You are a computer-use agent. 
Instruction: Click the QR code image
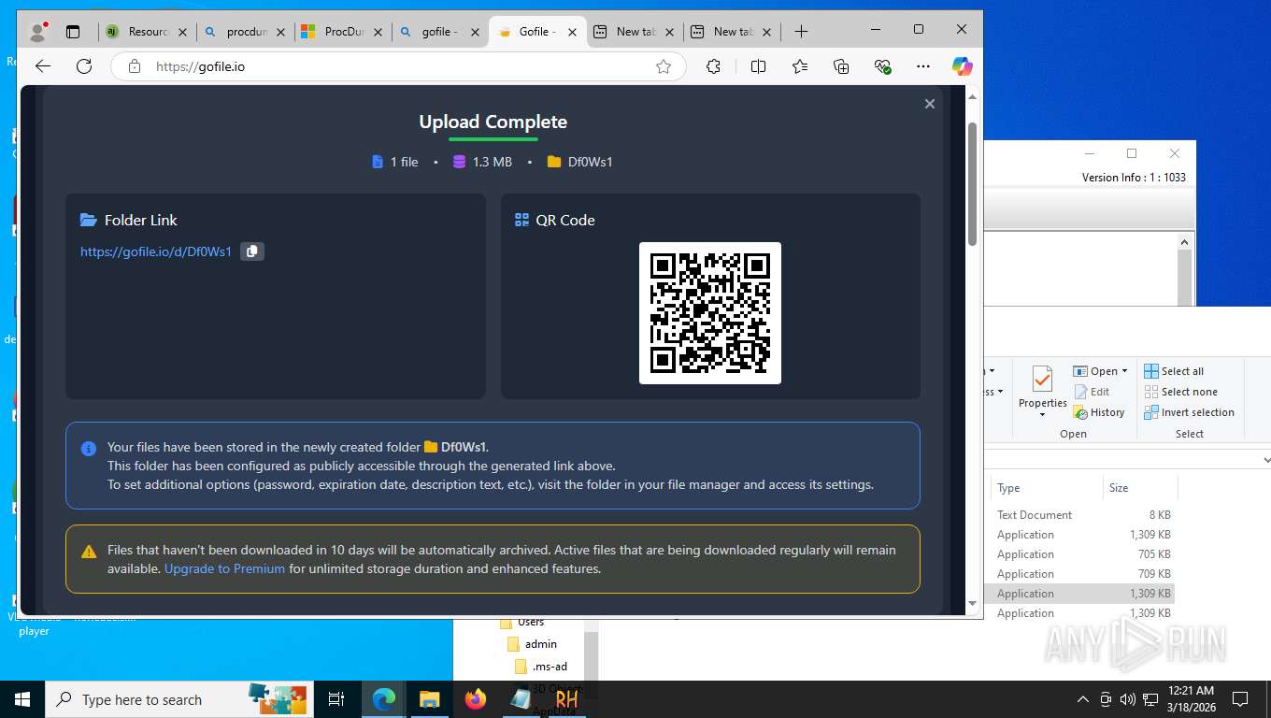click(710, 313)
